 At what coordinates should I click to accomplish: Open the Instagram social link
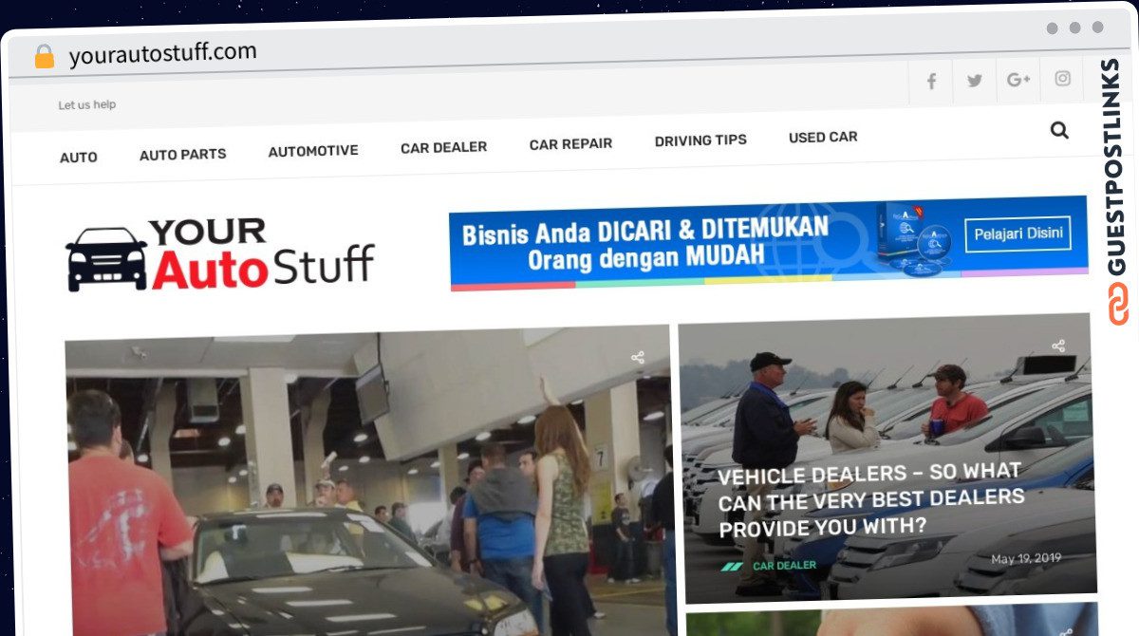(x=1062, y=79)
